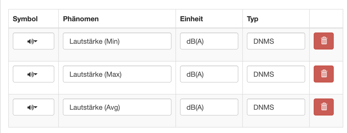Select the Einheit column header

(191, 19)
